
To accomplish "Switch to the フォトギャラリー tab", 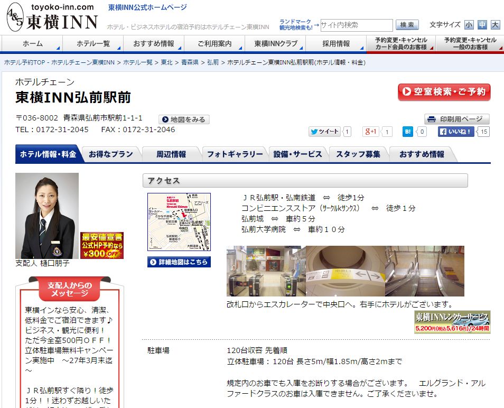I will (x=235, y=154).
